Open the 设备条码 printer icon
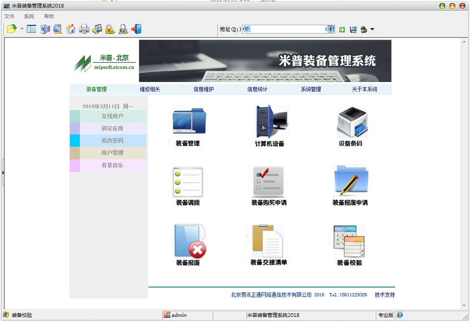 point(352,122)
